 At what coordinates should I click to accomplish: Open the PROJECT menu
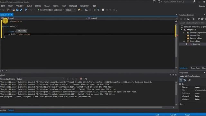click(x=20, y=6)
